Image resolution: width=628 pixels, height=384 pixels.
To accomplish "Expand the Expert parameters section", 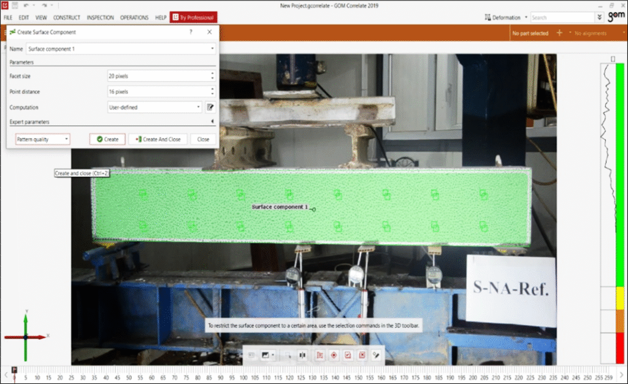I will [212, 121].
